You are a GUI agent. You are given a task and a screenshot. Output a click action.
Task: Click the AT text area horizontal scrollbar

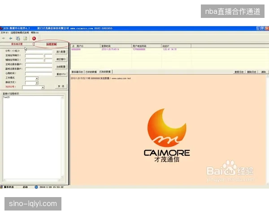[x=32, y=180]
